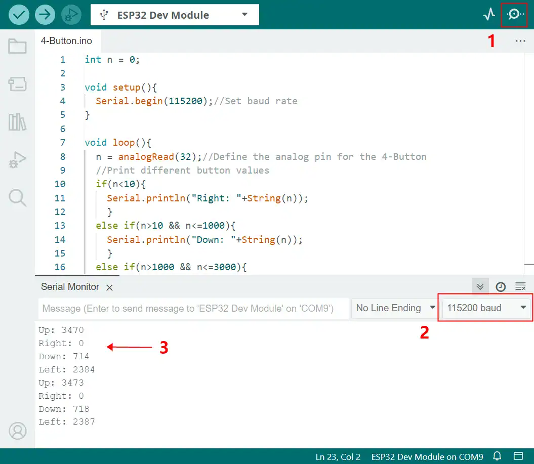Start debugging with the debug toolbar icon
The height and width of the screenshot is (464, 534).
click(71, 15)
